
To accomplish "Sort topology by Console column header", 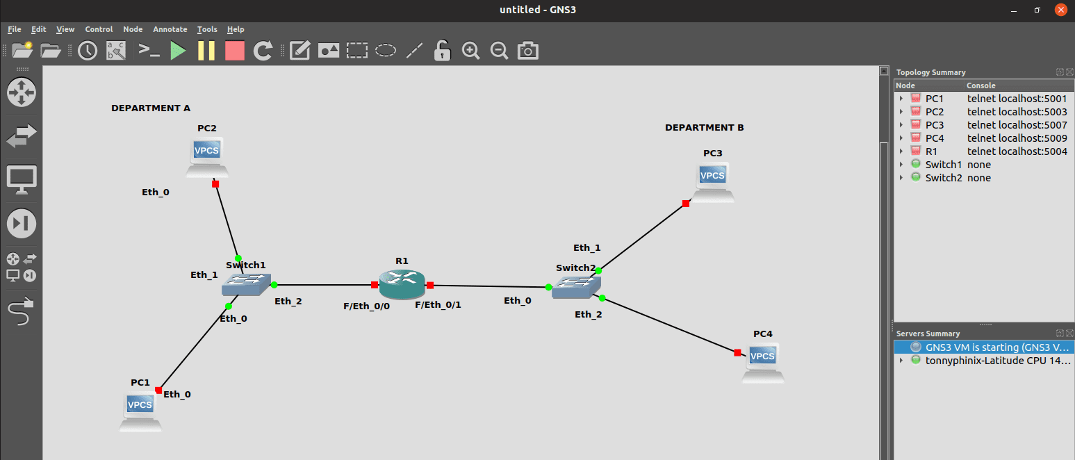I will 1018,85.
